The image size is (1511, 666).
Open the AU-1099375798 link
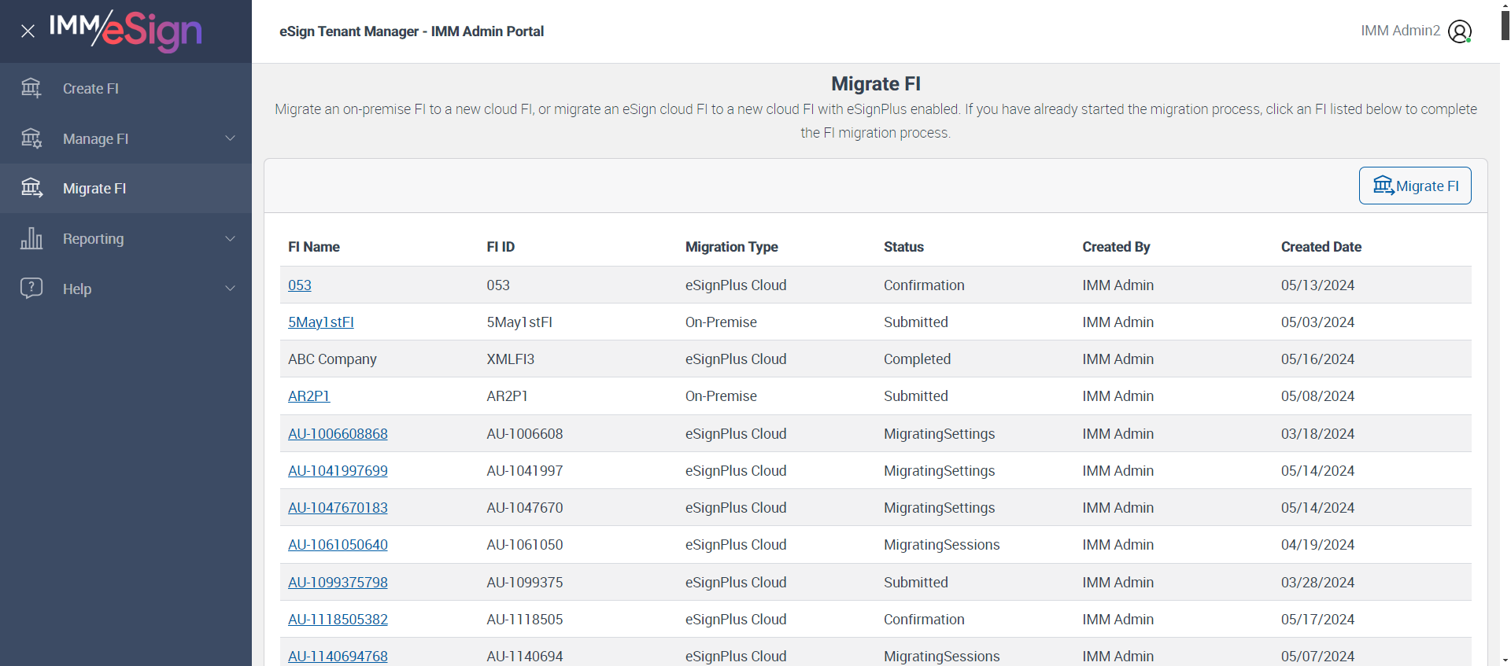(338, 583)
